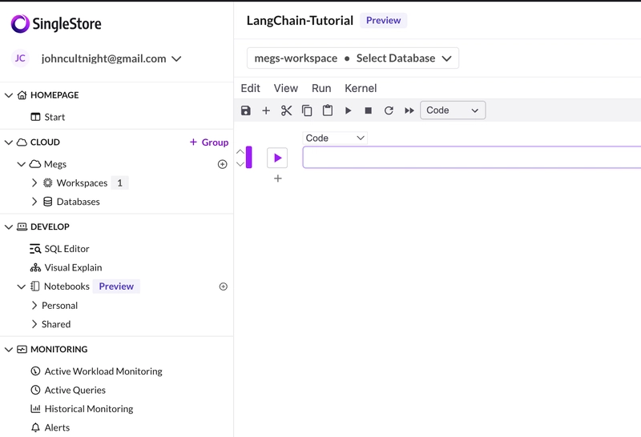Click the Historical Monitoring chart icon
The height and width of the screenshot is (437, 641).
click(35, 408)
